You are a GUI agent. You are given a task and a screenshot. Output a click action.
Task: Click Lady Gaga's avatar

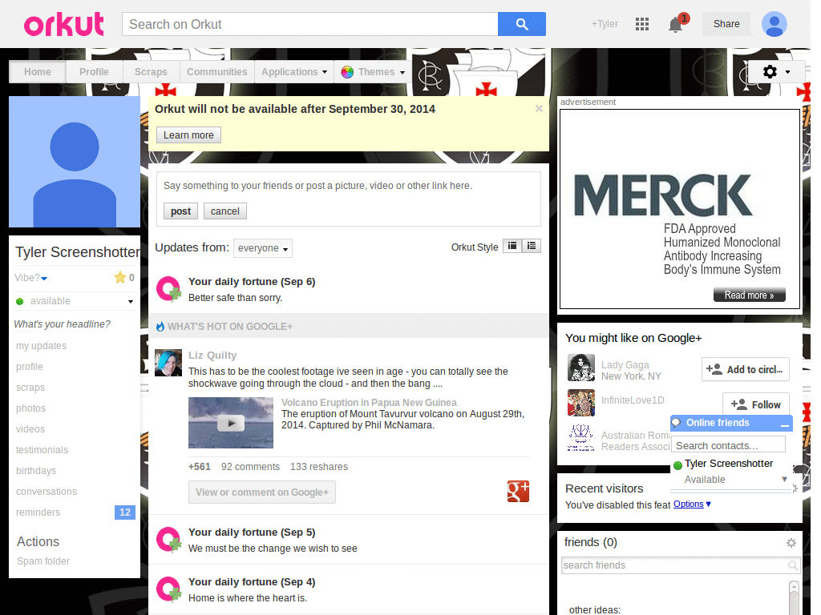(x=580, y=368)
